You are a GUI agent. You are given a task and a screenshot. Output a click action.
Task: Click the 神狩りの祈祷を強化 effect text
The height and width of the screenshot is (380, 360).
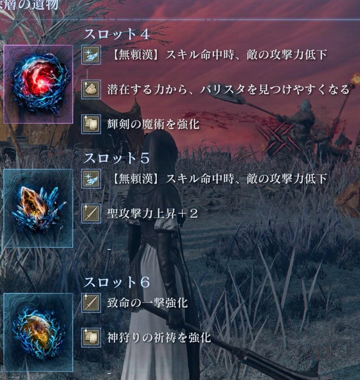point(159,338)
